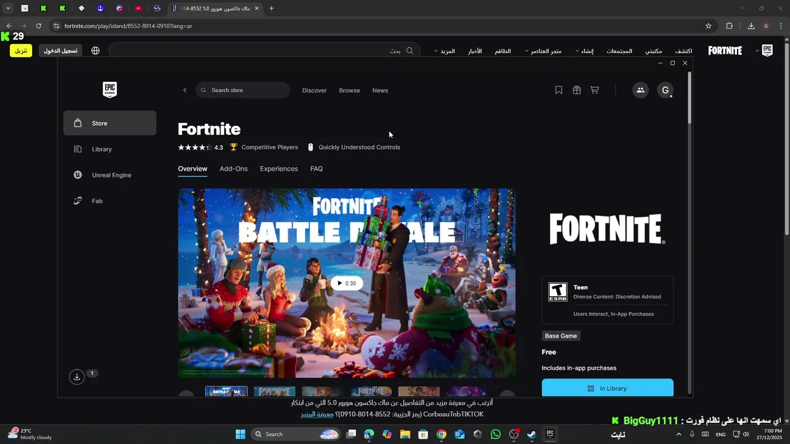
Task: Open the Store sidebar item
Action: tap(110, 123)
